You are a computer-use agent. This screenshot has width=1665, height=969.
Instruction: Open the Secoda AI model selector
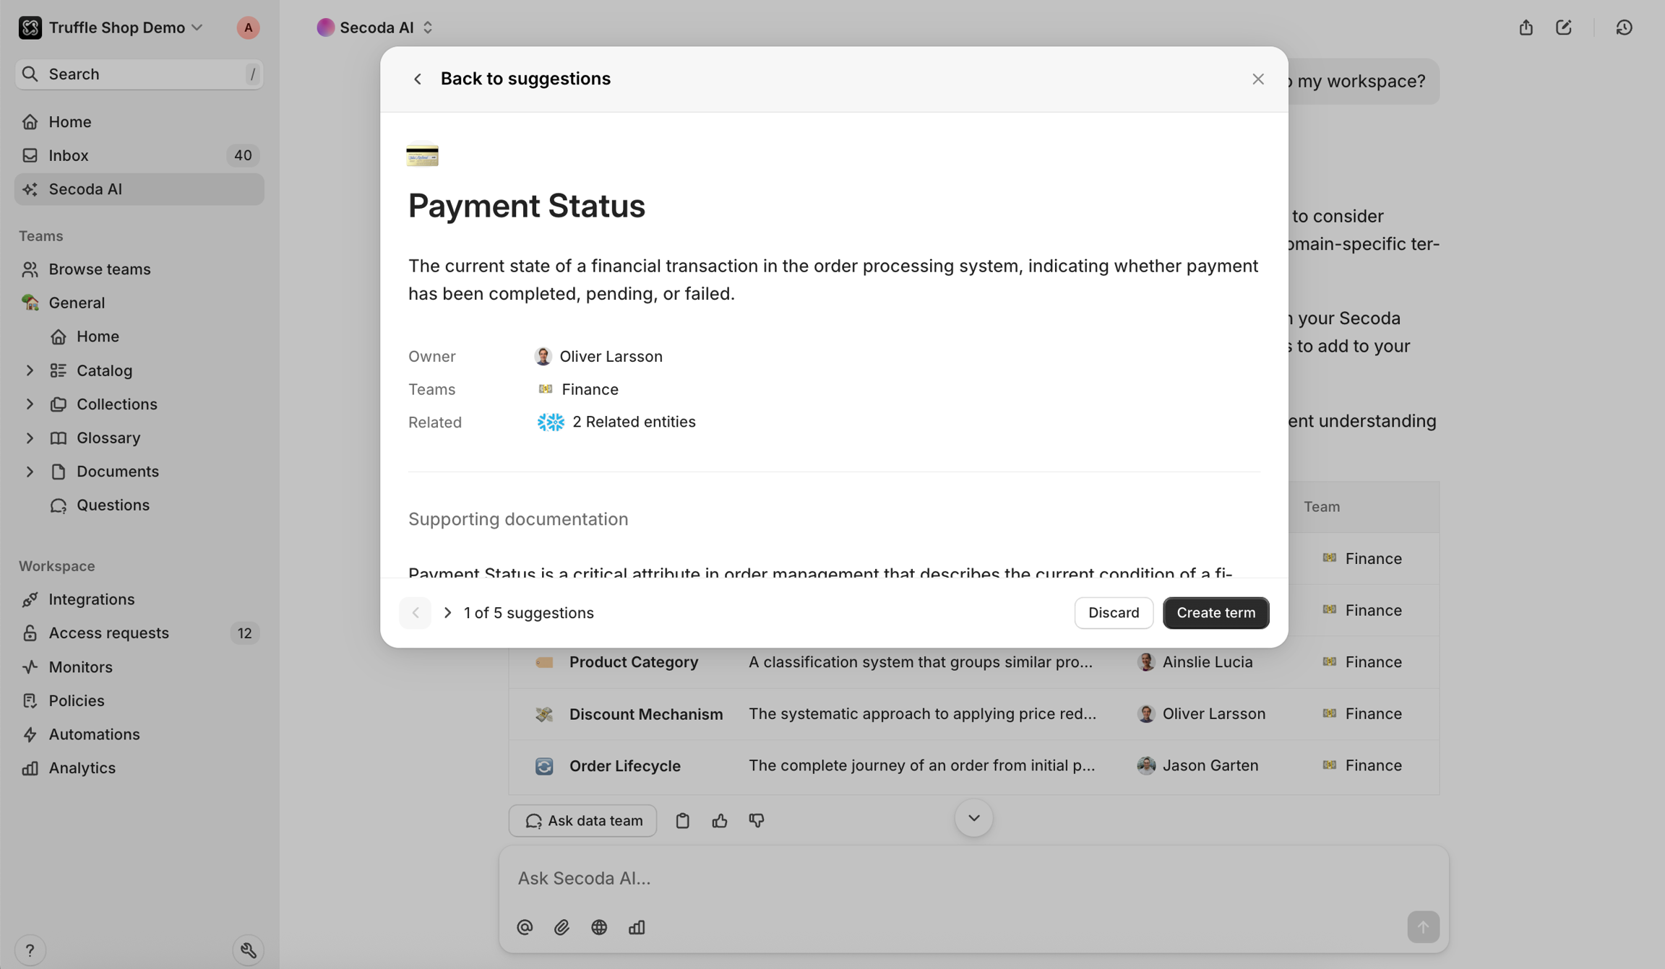376,27
